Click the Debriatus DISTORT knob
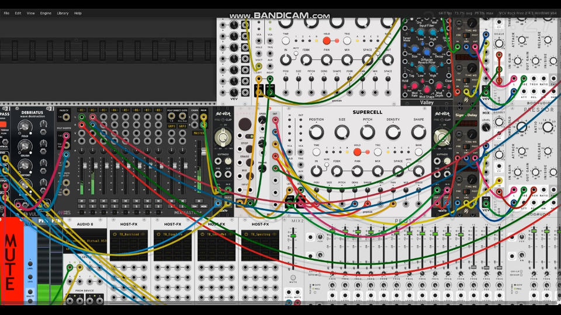Screen dimensions: 561x315 point(25,165)
